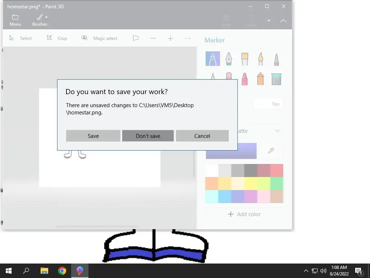Show hidden system tray icons
Screen dimensions: 370x278
(306, 271)
